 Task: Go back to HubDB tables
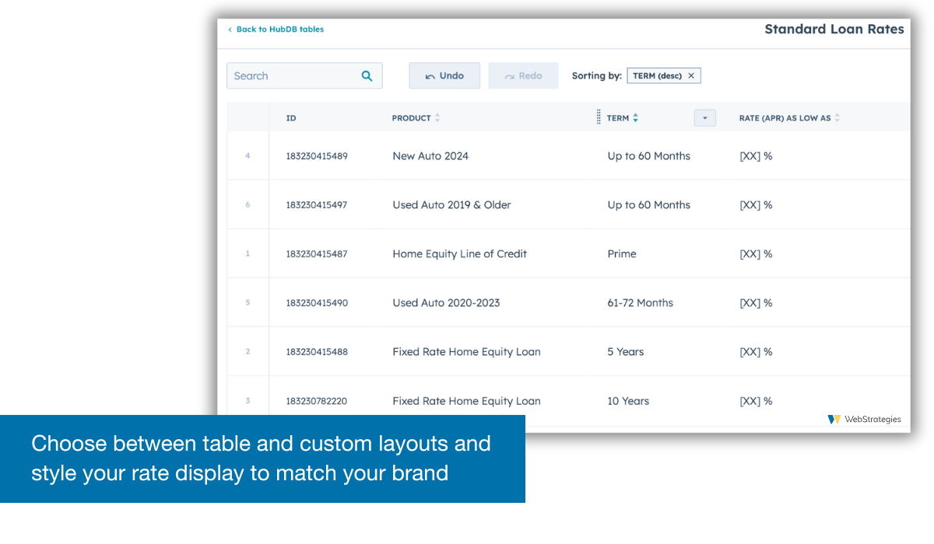pyautogui.click(x=276, y=30)
